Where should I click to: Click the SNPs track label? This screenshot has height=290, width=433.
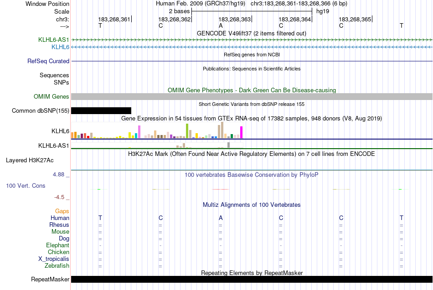62,82
